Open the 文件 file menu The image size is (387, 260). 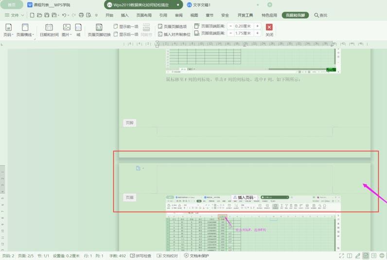[x=12, y=15]
